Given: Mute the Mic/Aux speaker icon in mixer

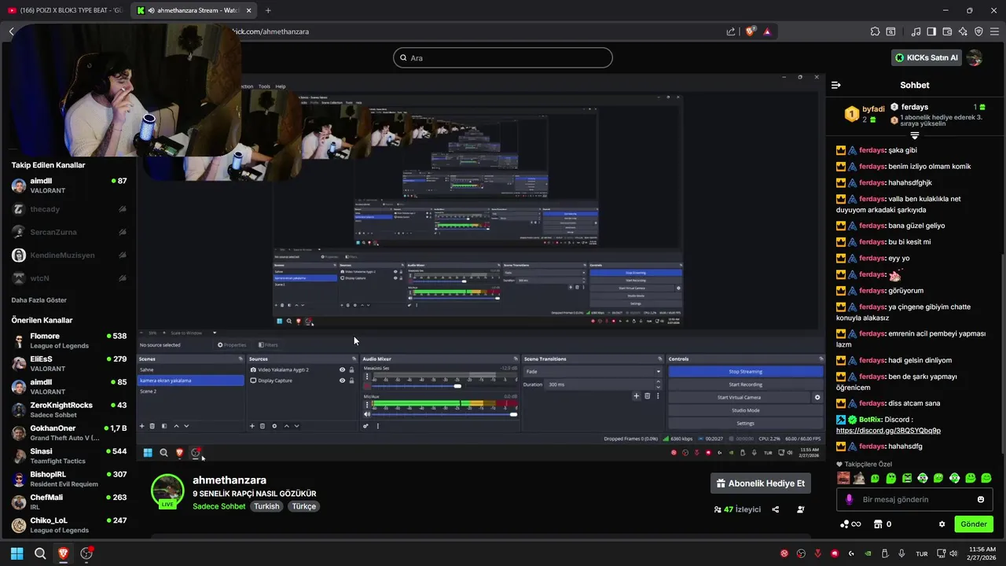Looking at the screenshot, I should [x=366, y=413].
